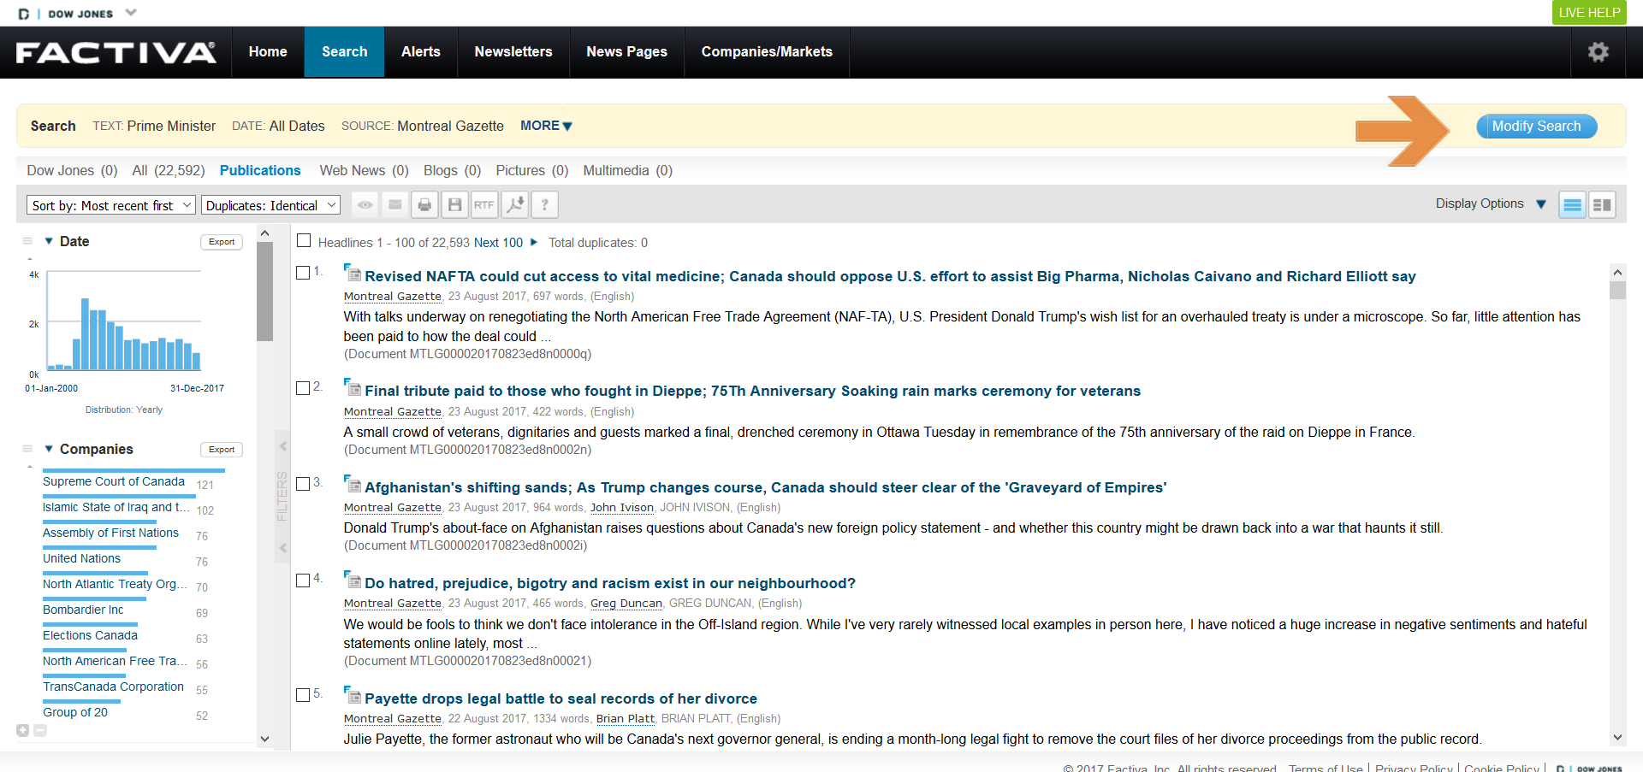Collapse the filters panel with the lower left arrow
1643x772 pixels.
[282, 548]
